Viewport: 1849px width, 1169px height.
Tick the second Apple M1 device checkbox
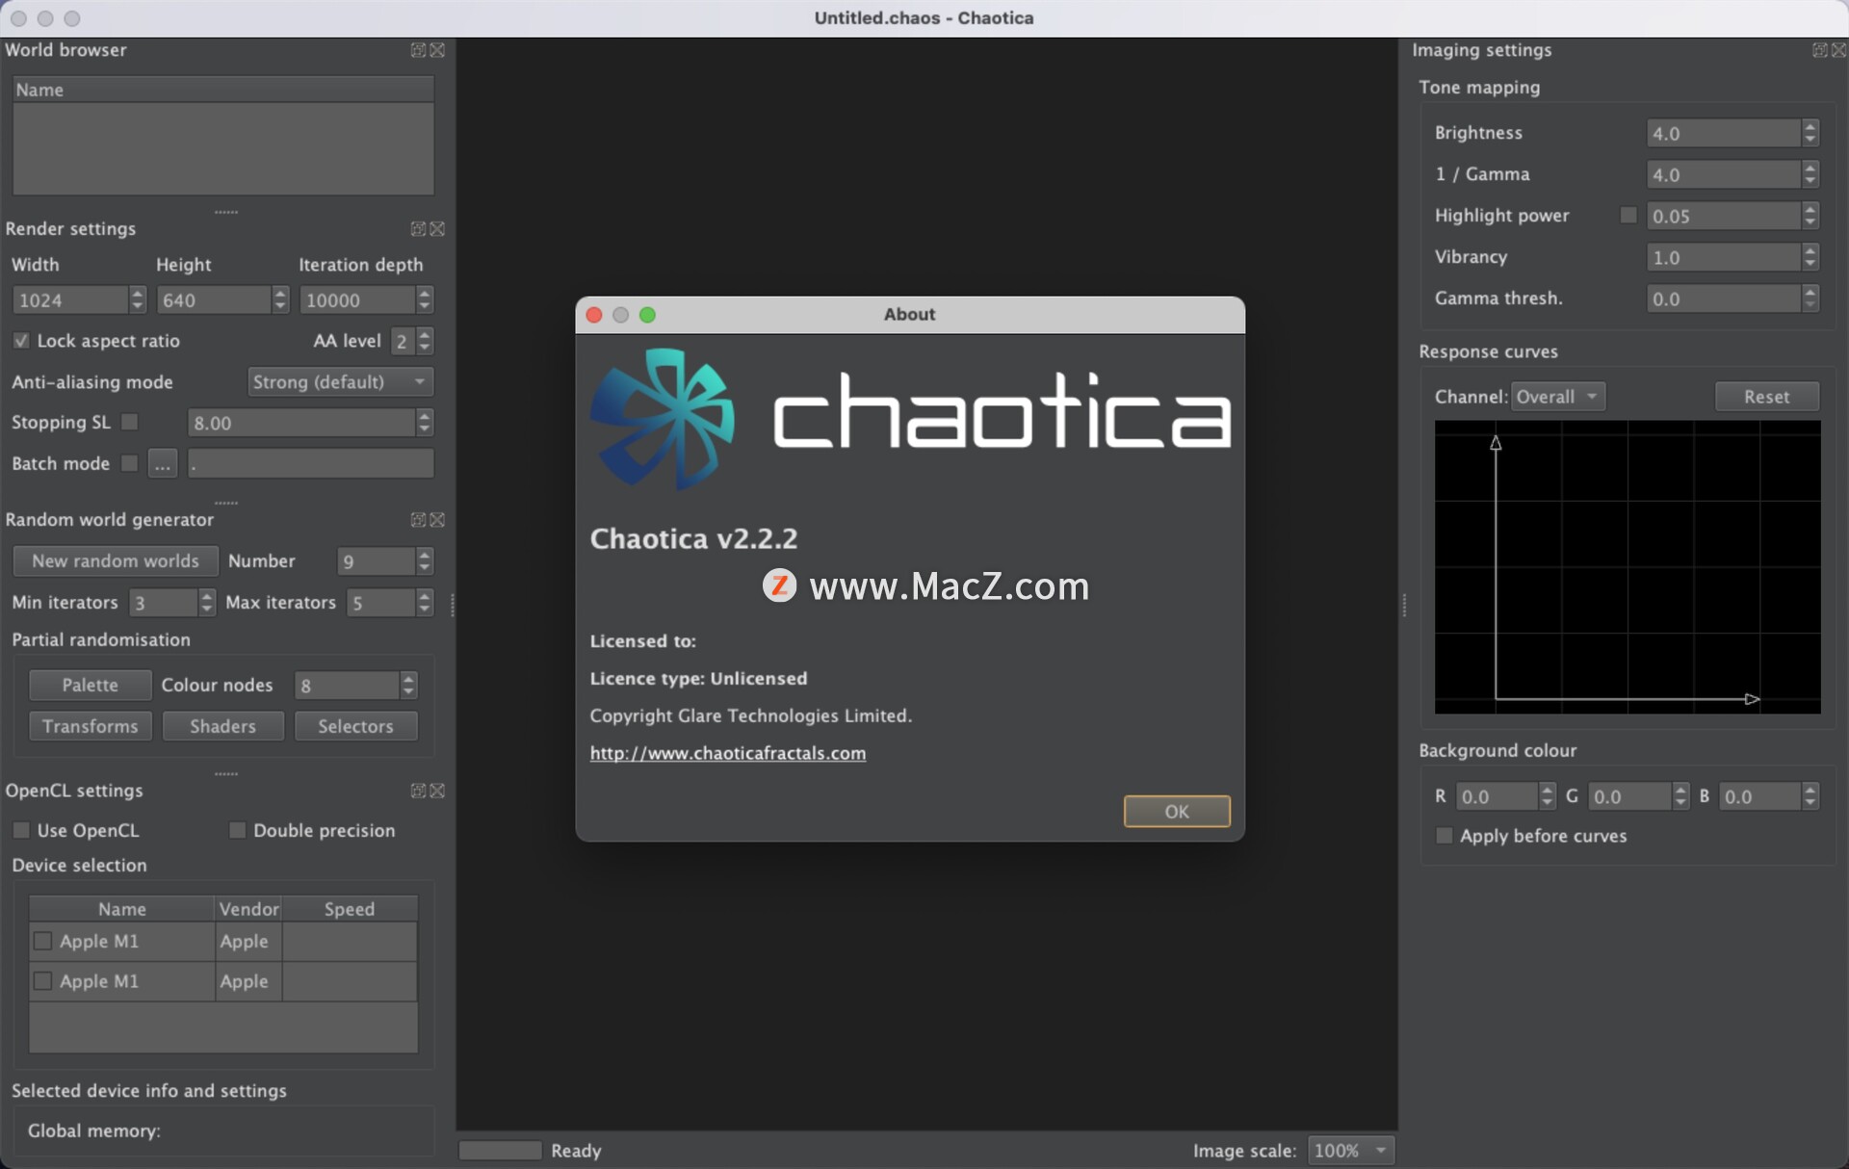[42, 980]
